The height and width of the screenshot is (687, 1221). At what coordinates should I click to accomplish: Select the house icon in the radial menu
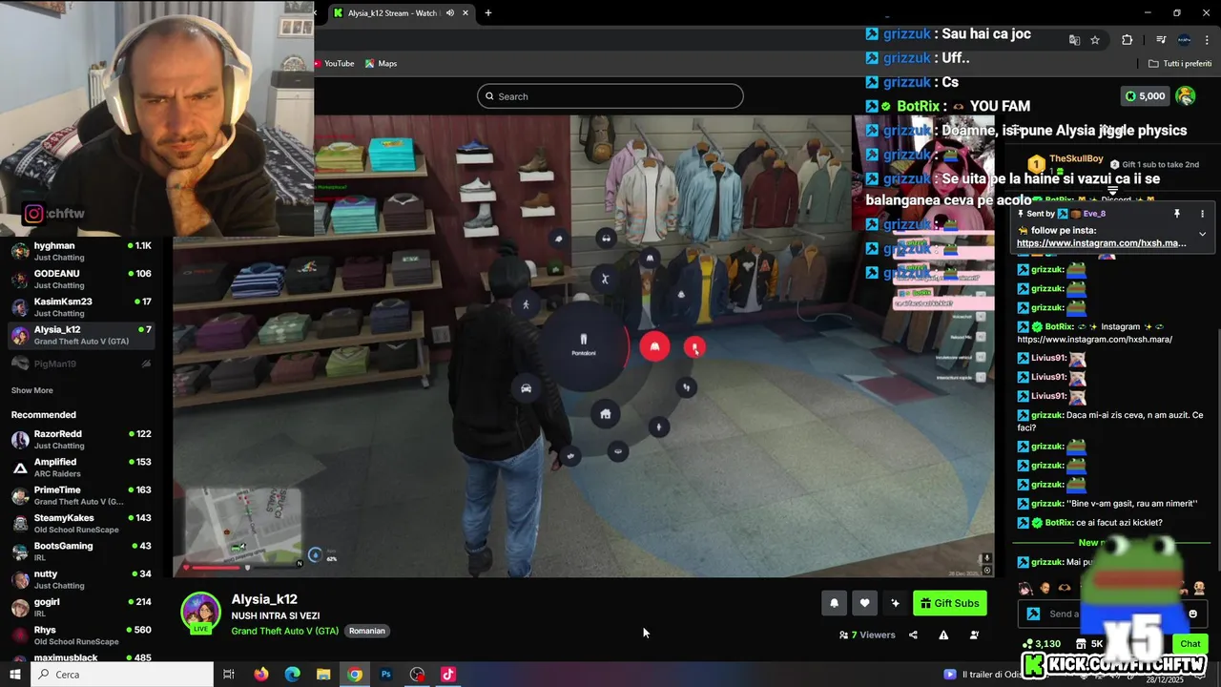point(605,414)
